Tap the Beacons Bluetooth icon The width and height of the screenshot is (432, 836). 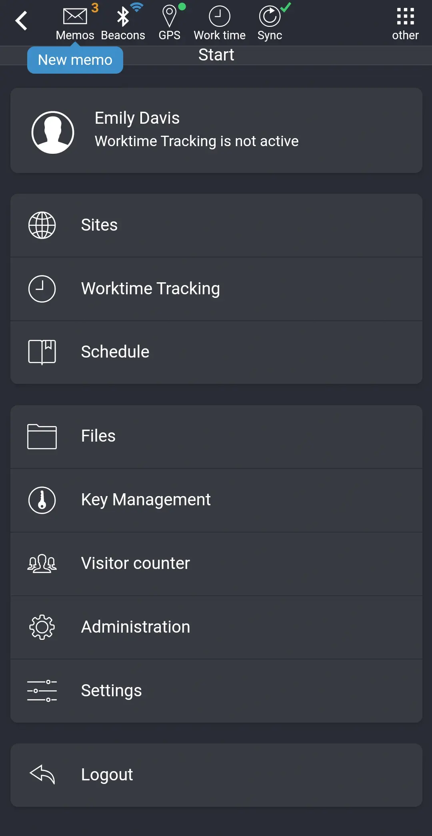pos(123,17)
